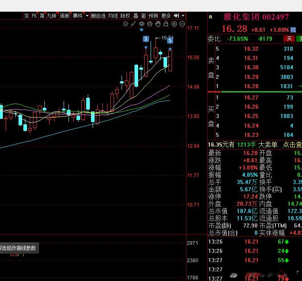
Task: Open the 连板 toolbar item
Action: point(64,16)
